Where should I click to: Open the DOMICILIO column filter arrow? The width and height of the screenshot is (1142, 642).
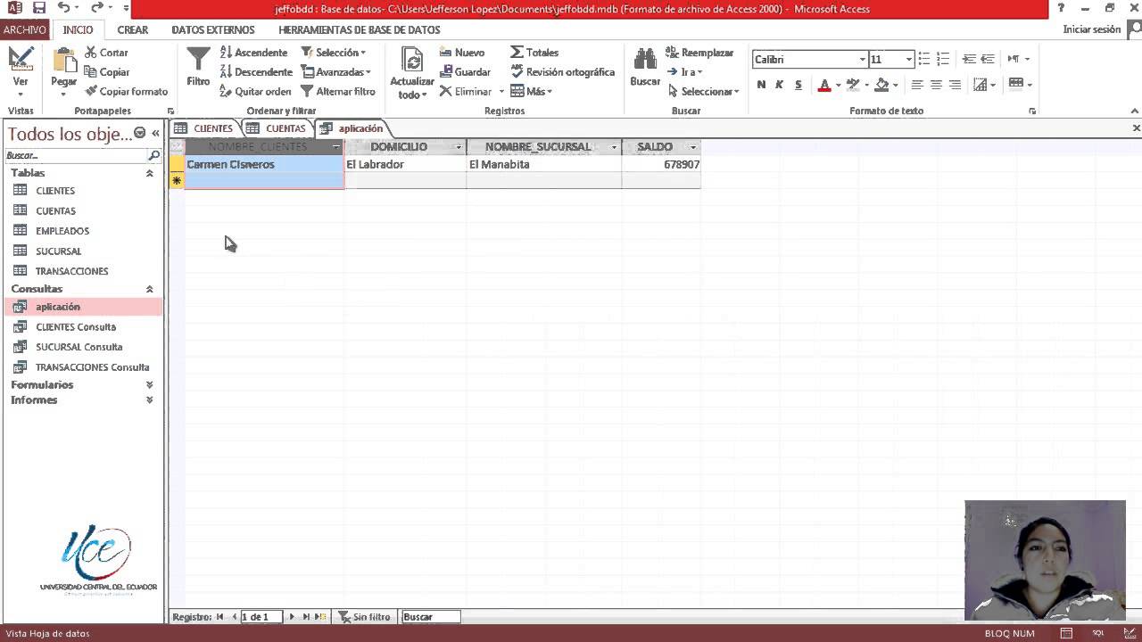459,147
